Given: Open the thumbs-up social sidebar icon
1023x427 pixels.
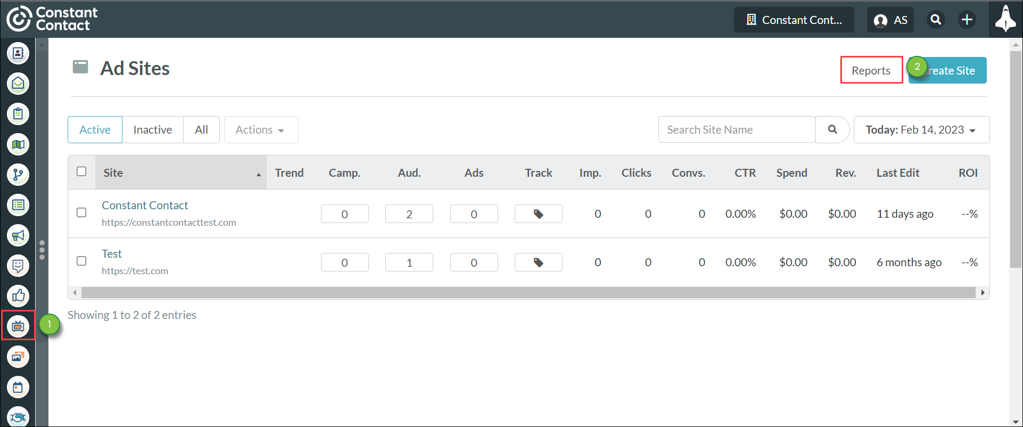Looking at the screenshot, I should pos(18,296).
